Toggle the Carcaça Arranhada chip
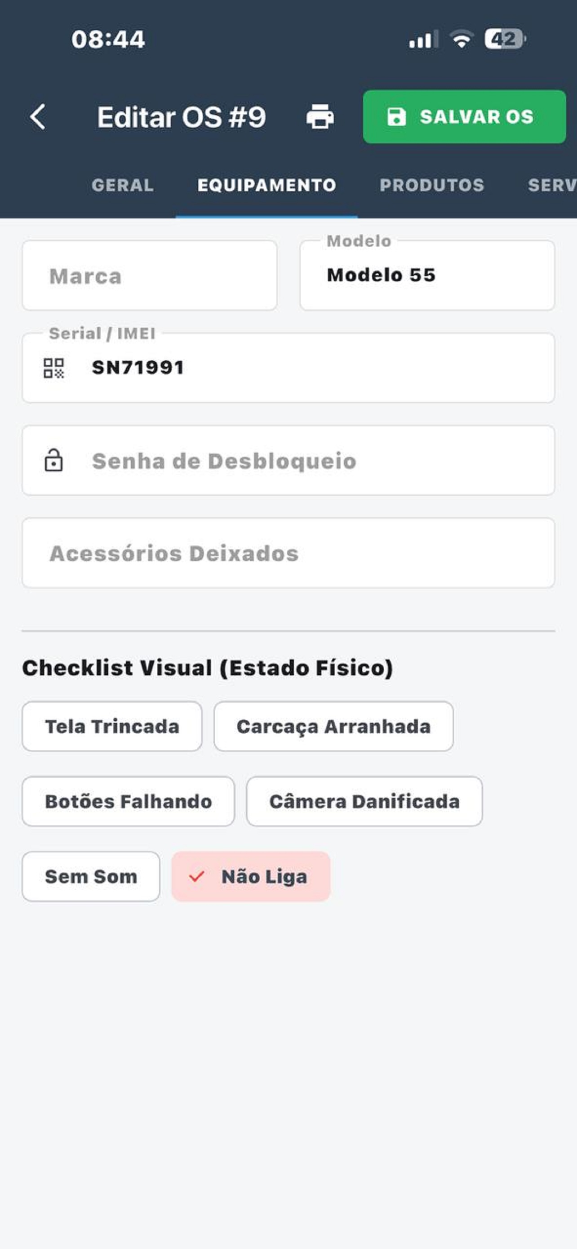The image size is (577, 1249). pyautogui.click(x=333, y=726)
